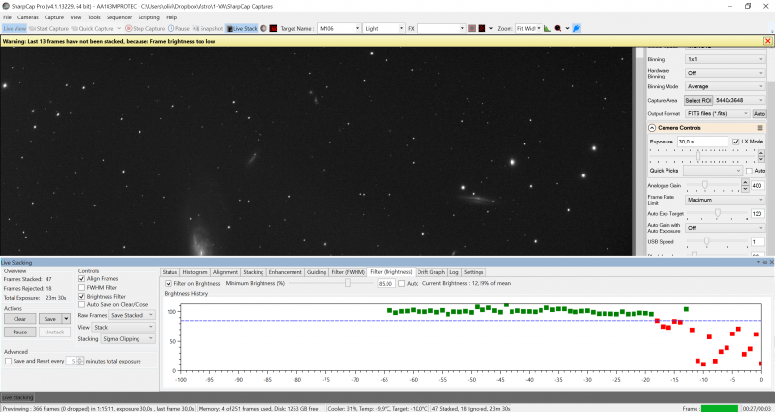
Task: Enable the FWHM Filter checkbox
Action: (x=82, y=287)
